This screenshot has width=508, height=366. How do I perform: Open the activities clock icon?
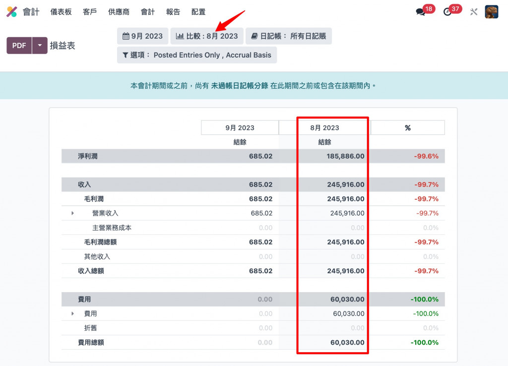[x=447, y=12]
